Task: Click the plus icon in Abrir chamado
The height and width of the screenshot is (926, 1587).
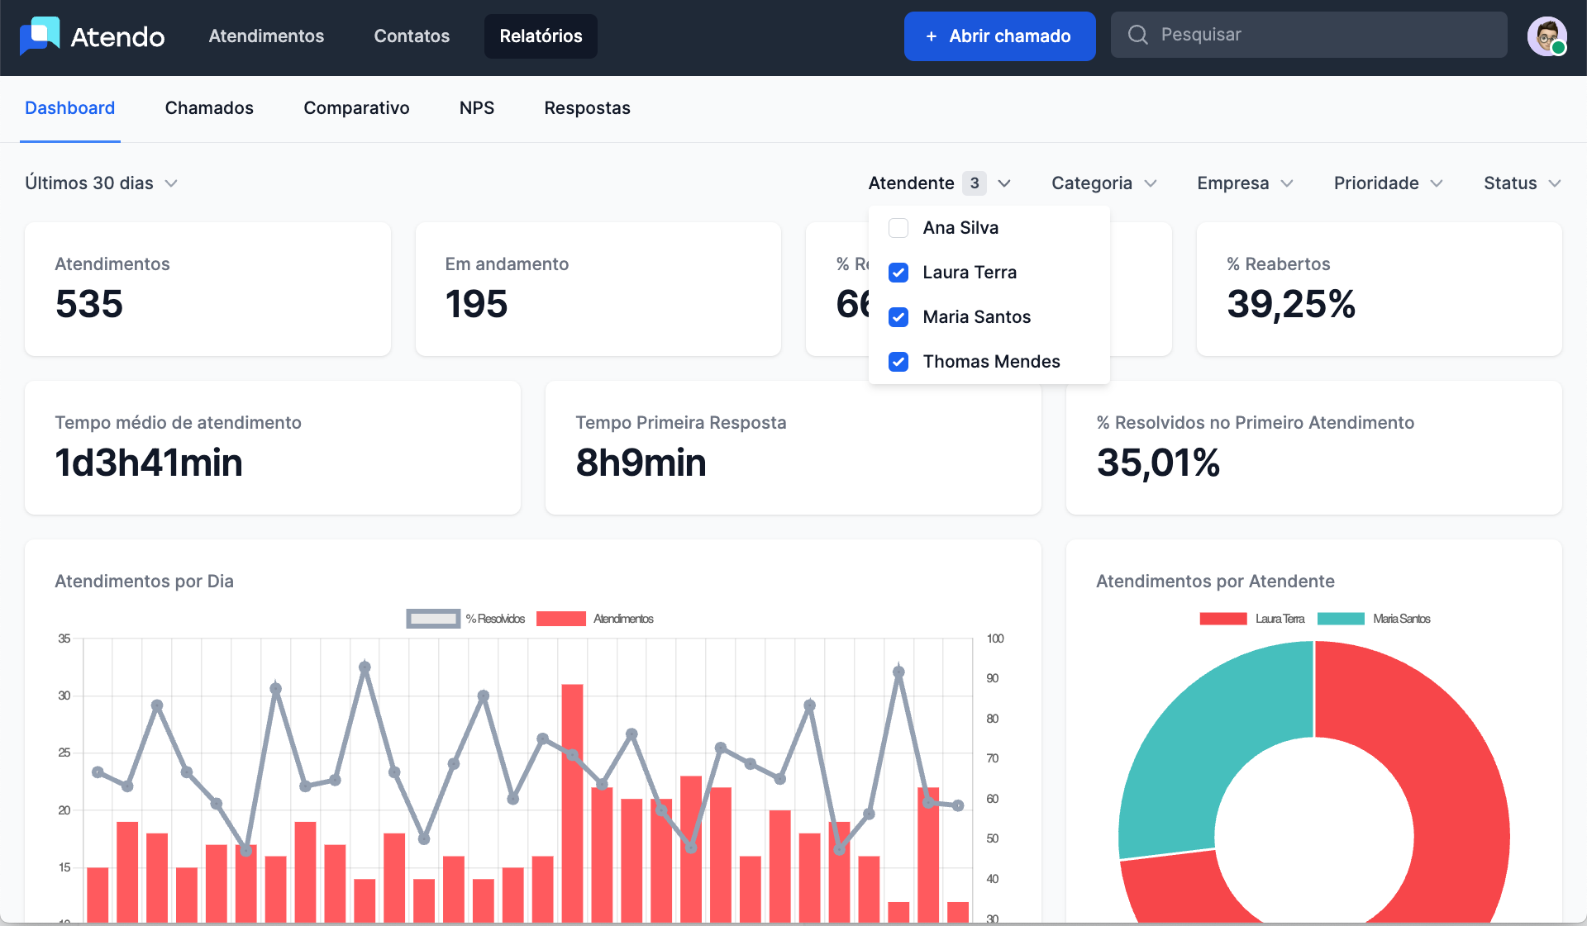Action: 932,36
